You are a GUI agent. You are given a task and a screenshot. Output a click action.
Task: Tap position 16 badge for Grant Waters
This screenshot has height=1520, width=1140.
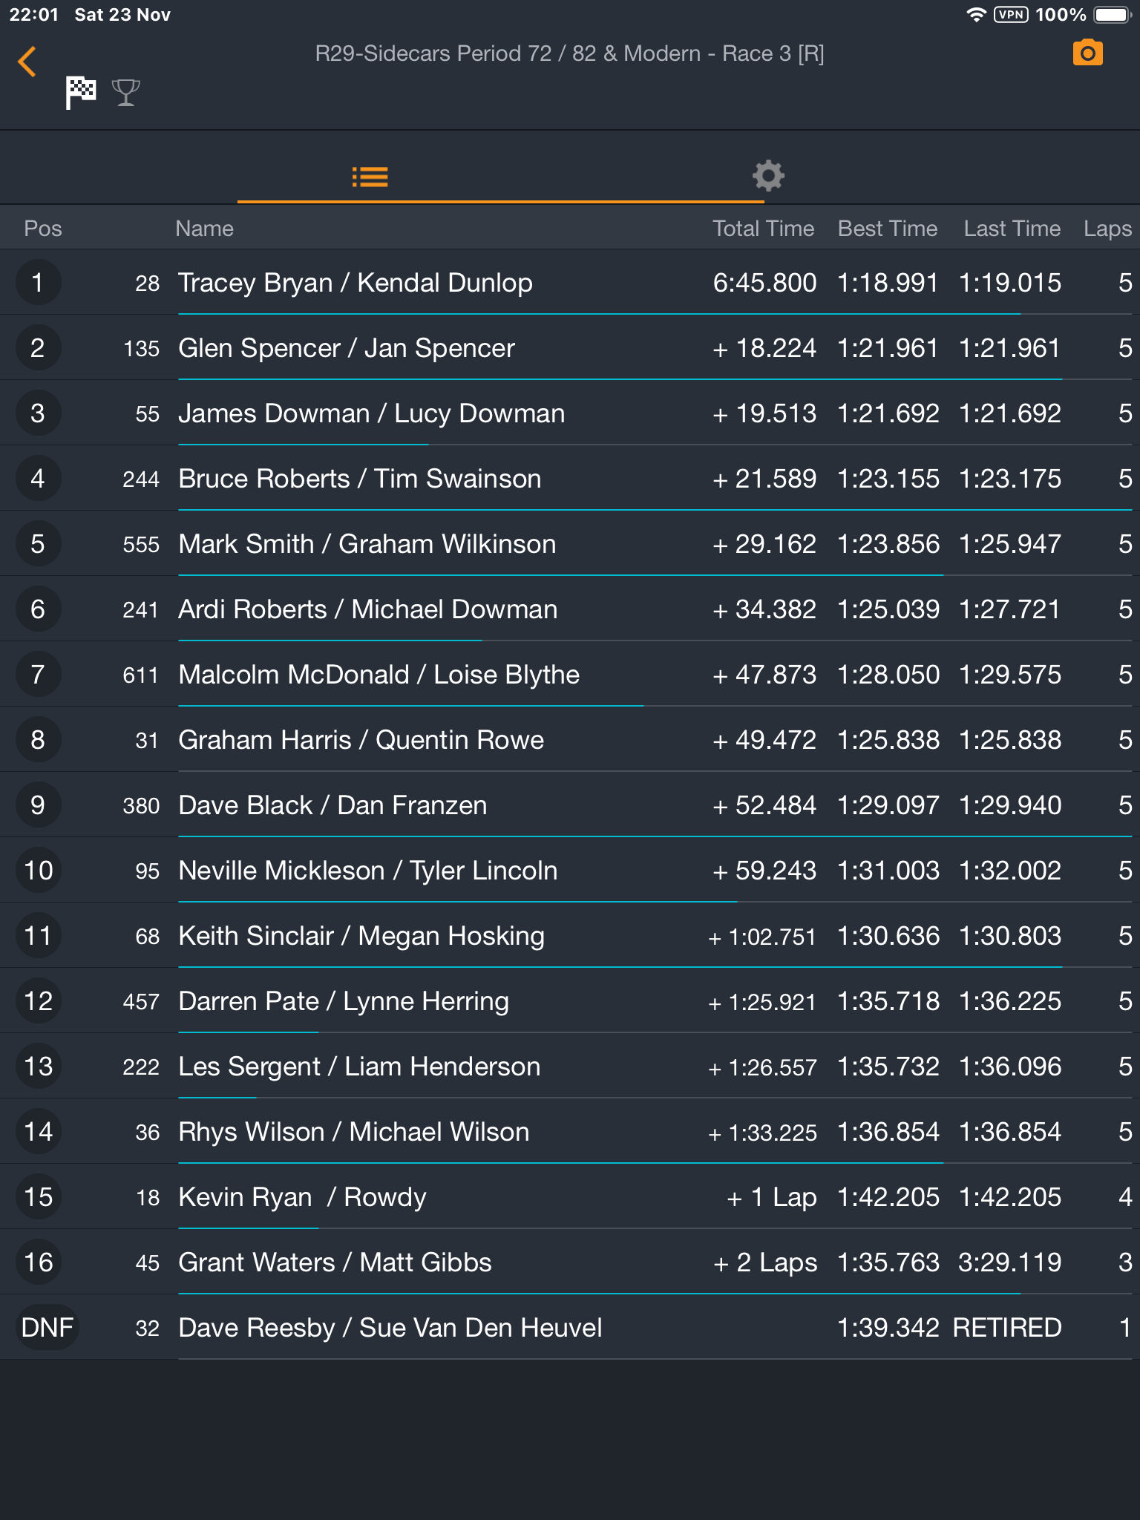coord(38,1262)
